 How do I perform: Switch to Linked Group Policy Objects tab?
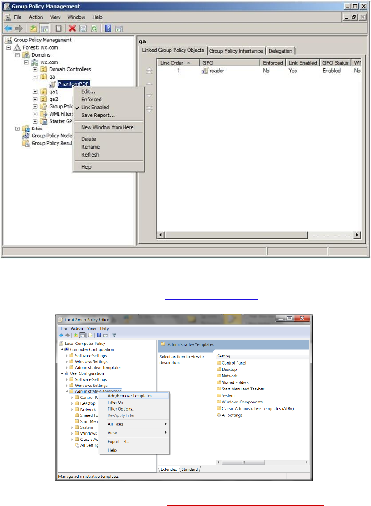click(173, 50)
